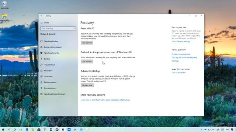Click the ENG language indicator in tray
236x132 pixels.
pyautogui.click(x=227, y=129)
